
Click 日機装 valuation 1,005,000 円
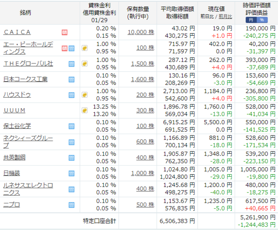coord(258,169)
